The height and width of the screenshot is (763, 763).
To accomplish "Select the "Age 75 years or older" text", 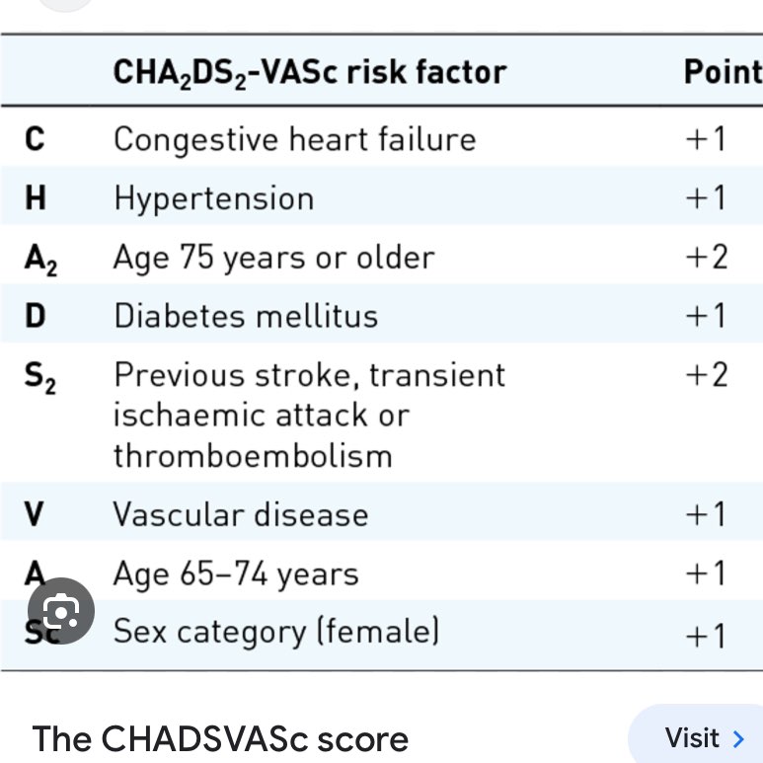I will [273, 258].
